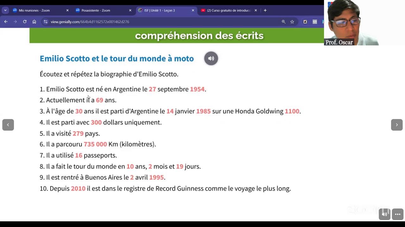
Task: Open the page zoom magnifier control
Action: point(283,22)
